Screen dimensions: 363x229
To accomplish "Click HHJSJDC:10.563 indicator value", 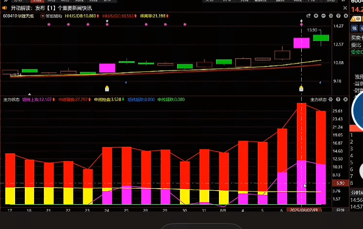I will (119, 16).
